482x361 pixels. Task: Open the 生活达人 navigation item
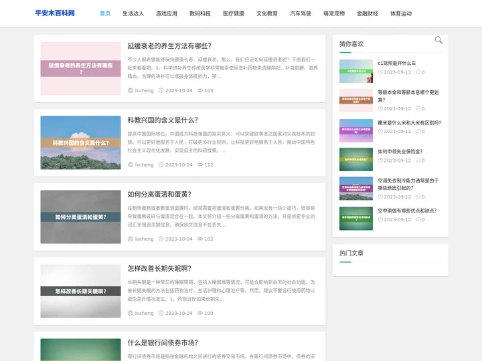[133, 13]
